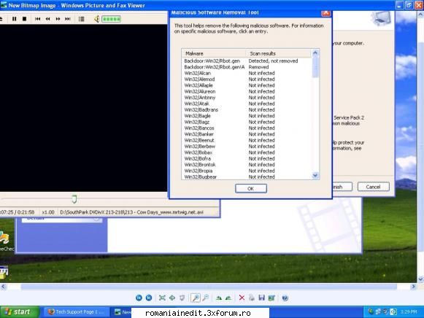Open image for editing icon

tap(271, 298)
